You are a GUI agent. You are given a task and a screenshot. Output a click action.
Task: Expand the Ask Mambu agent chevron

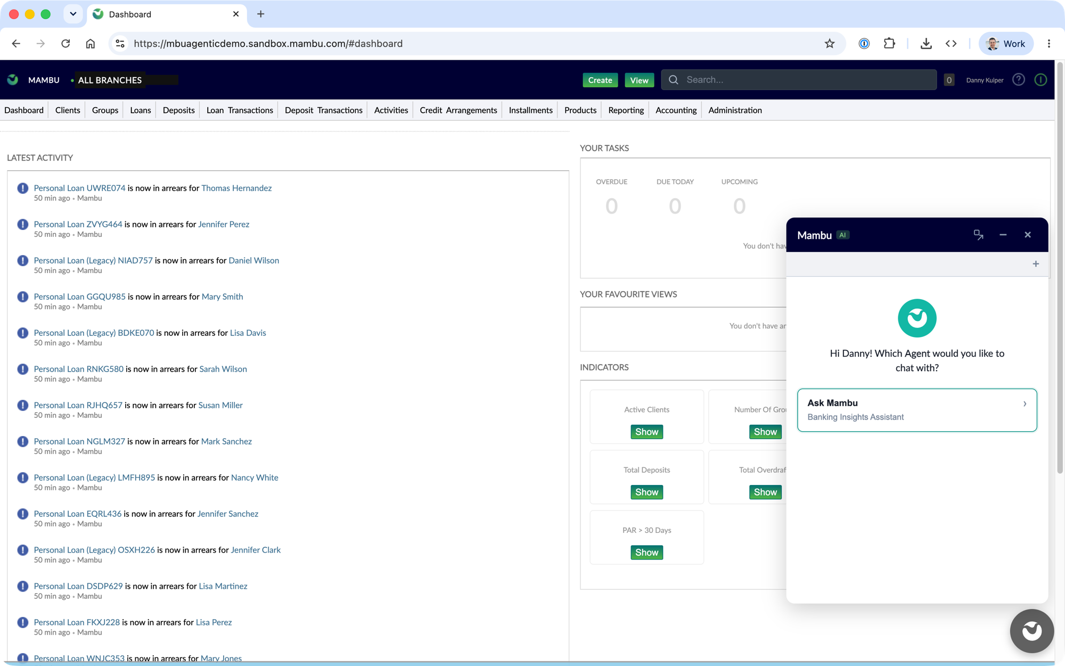1025,404
